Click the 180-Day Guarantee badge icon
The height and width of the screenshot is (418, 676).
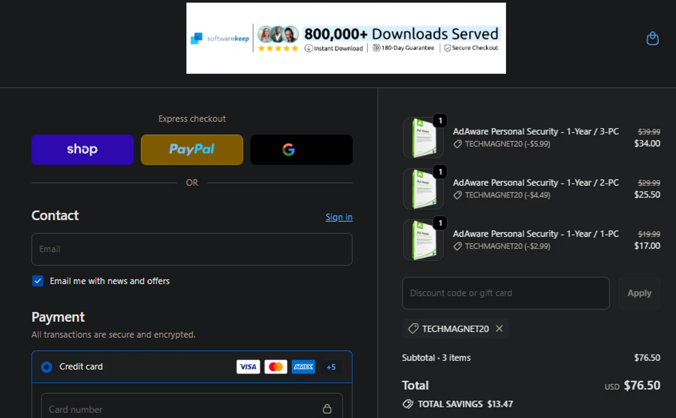[x=376, y=48]
